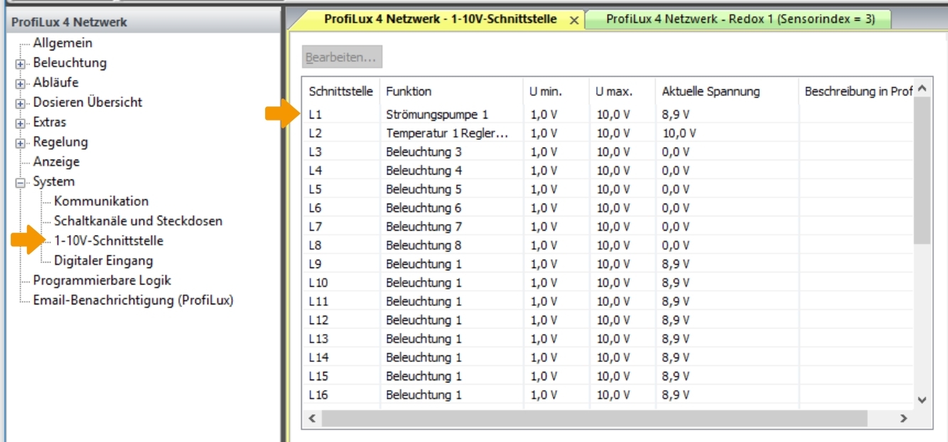948x442 pixels.
Task: Open Programmierbare Logik
Action: pos(102,281)
